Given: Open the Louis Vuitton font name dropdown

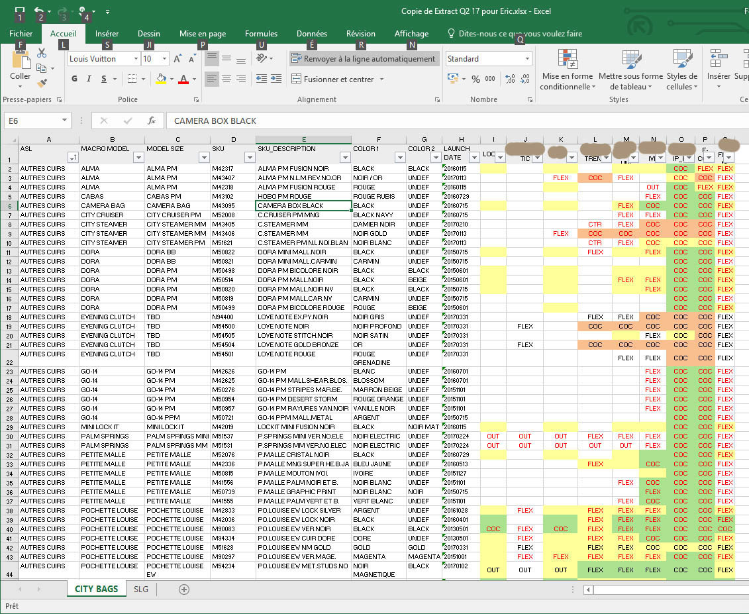Looking at the screenshot, I should 136,59.
